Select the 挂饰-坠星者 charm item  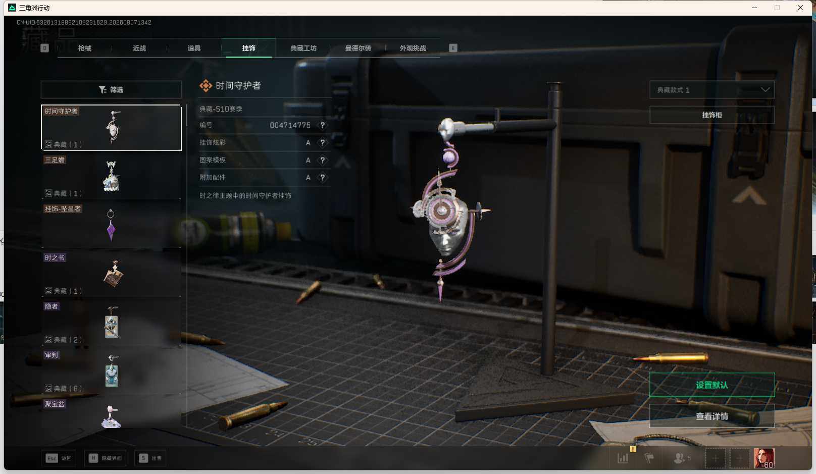pos(111,225)
